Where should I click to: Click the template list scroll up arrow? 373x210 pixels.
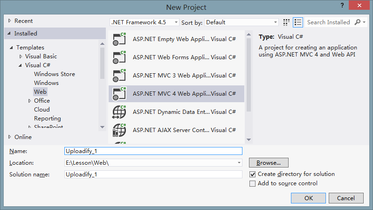click(249, 35)
